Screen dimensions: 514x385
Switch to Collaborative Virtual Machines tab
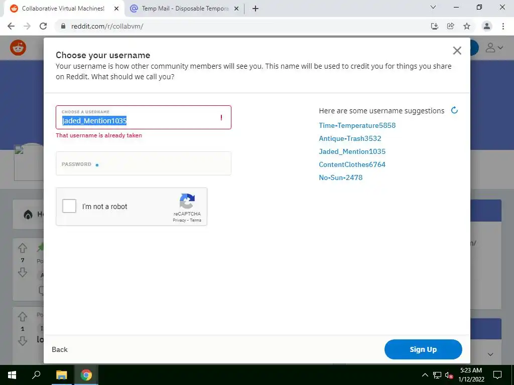tap(63, 9)
